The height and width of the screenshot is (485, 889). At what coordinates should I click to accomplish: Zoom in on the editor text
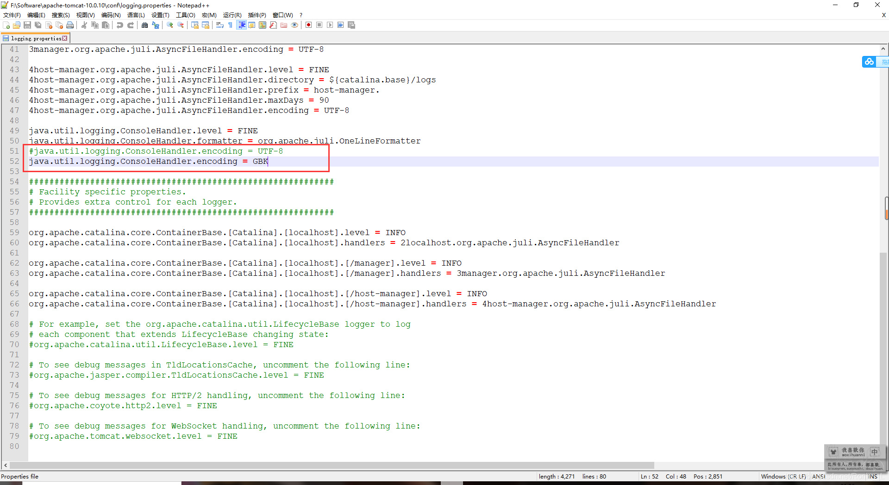click(x=170, y=25)
